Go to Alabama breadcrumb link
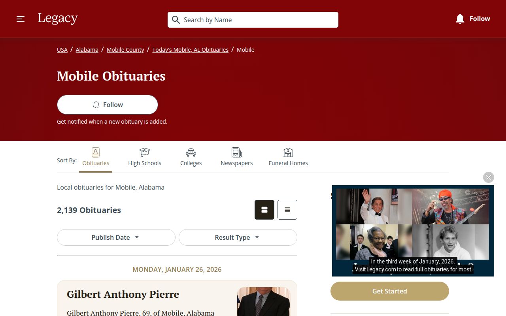506x316 pixels. coord(87,50)
